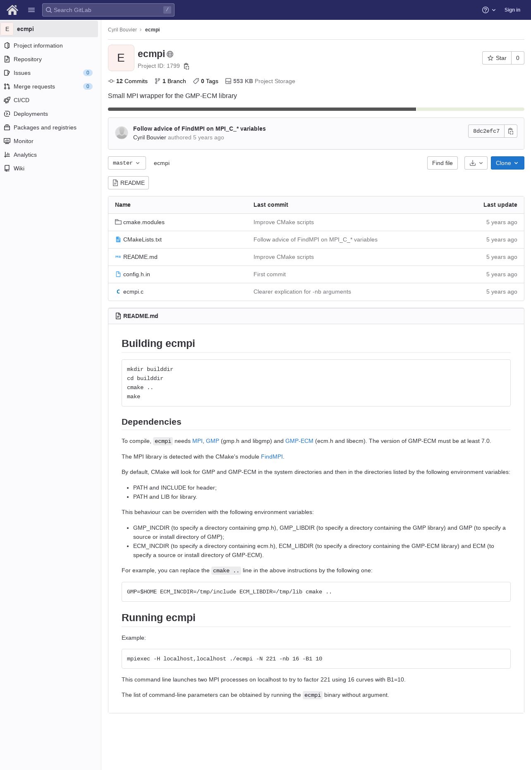Open the latest commit message link
Viewport: 531px width, 770px height.
(199, 129)
